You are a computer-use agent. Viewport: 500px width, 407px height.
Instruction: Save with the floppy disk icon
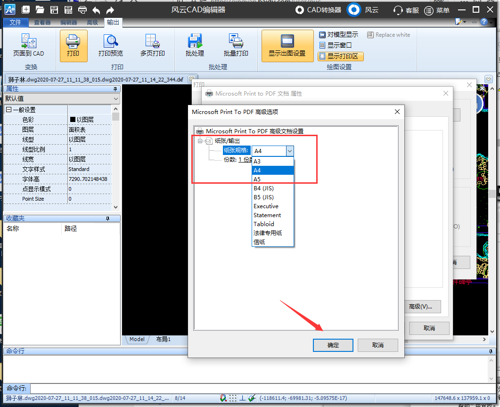[x=54, y=10]
